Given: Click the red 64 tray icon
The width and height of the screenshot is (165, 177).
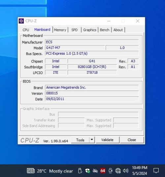Looking at the screenshot, I should [x=103, y=171].
